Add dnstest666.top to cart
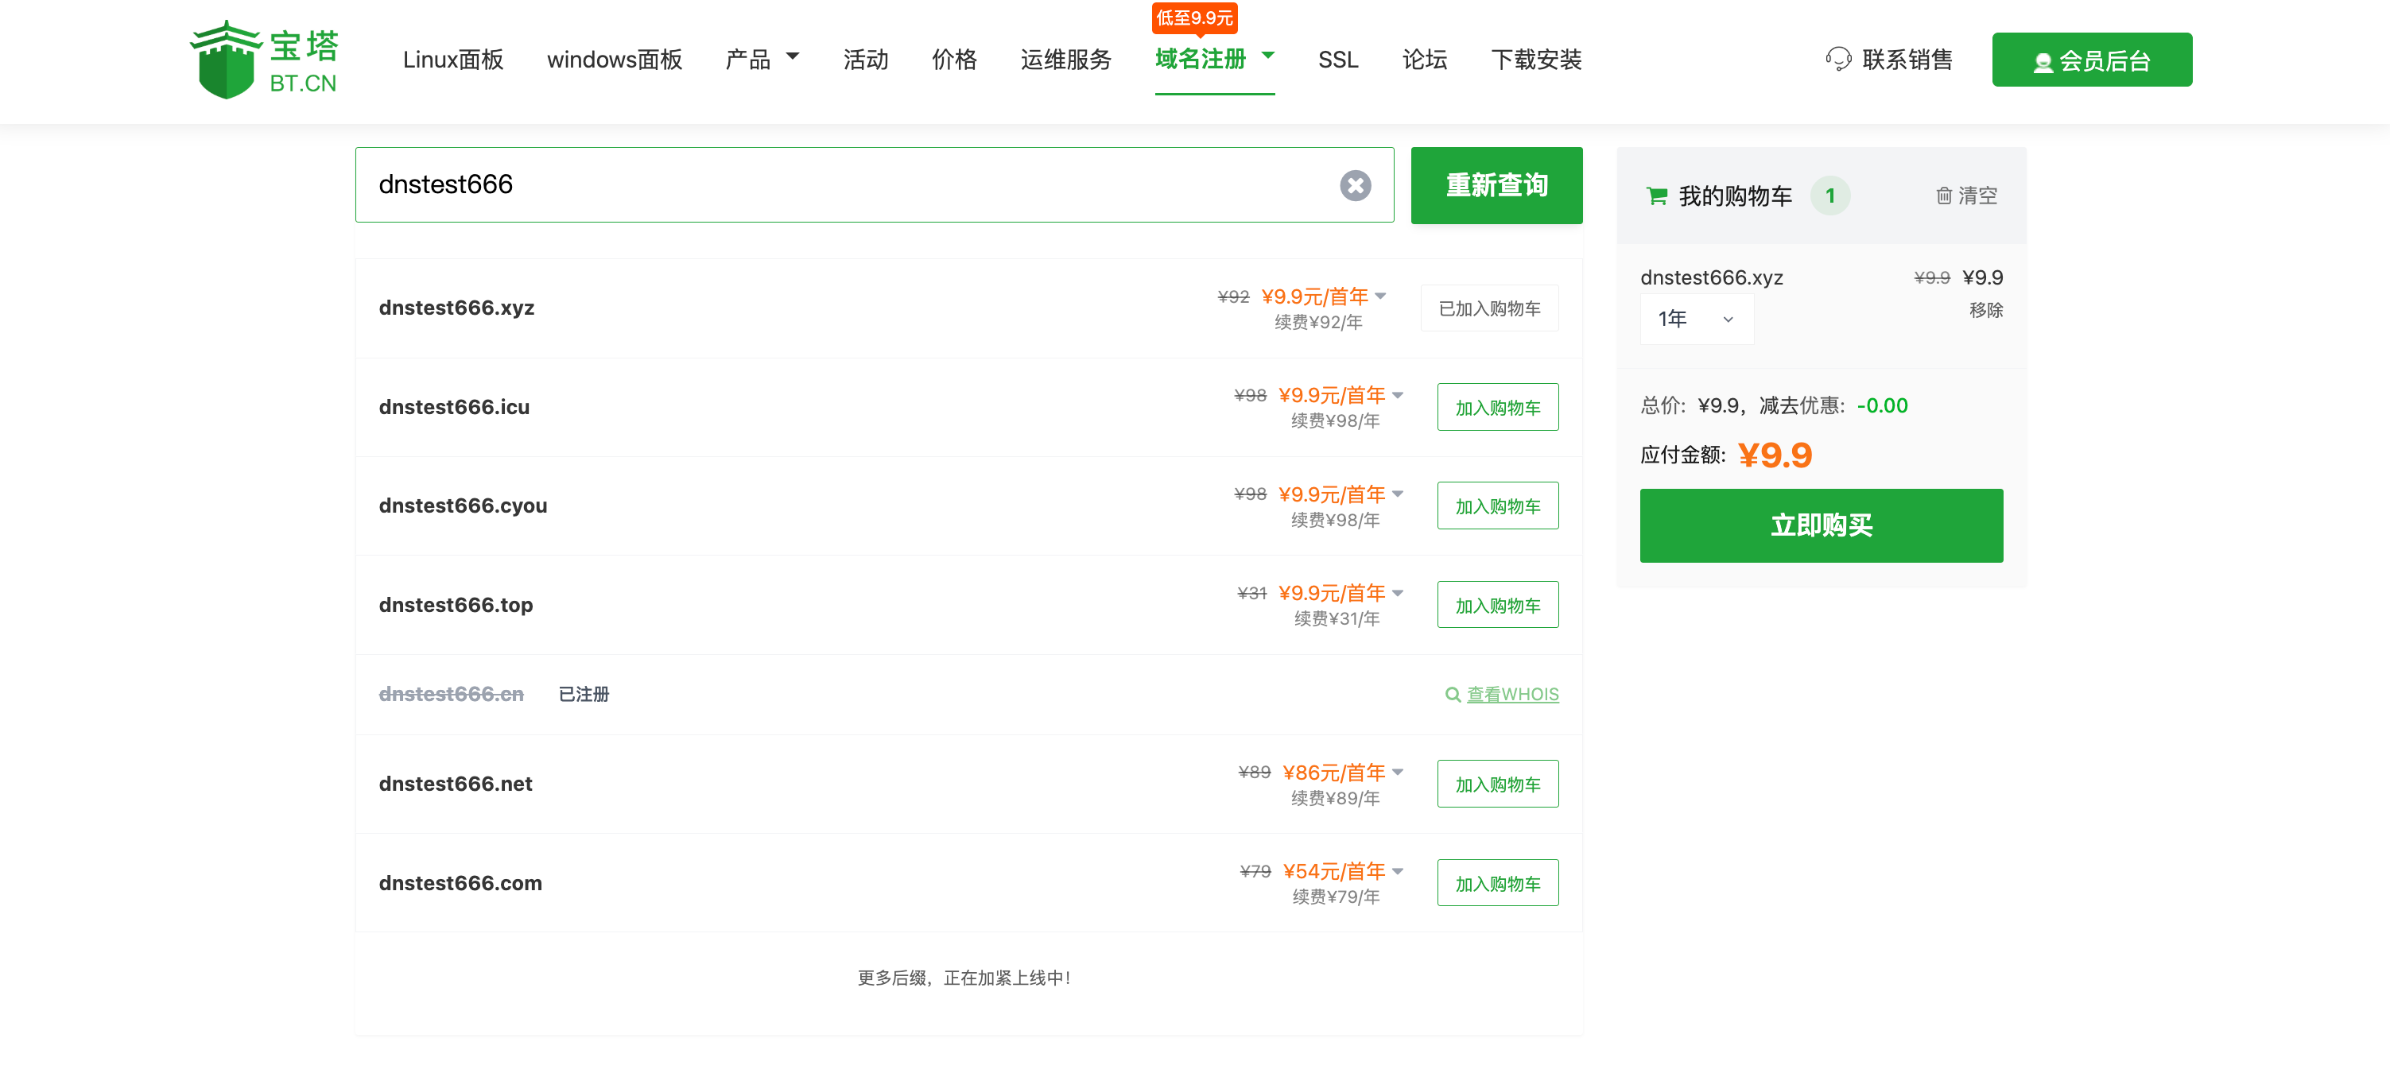Viewport: 2390px width, 1073px height. click(1496, 605)
